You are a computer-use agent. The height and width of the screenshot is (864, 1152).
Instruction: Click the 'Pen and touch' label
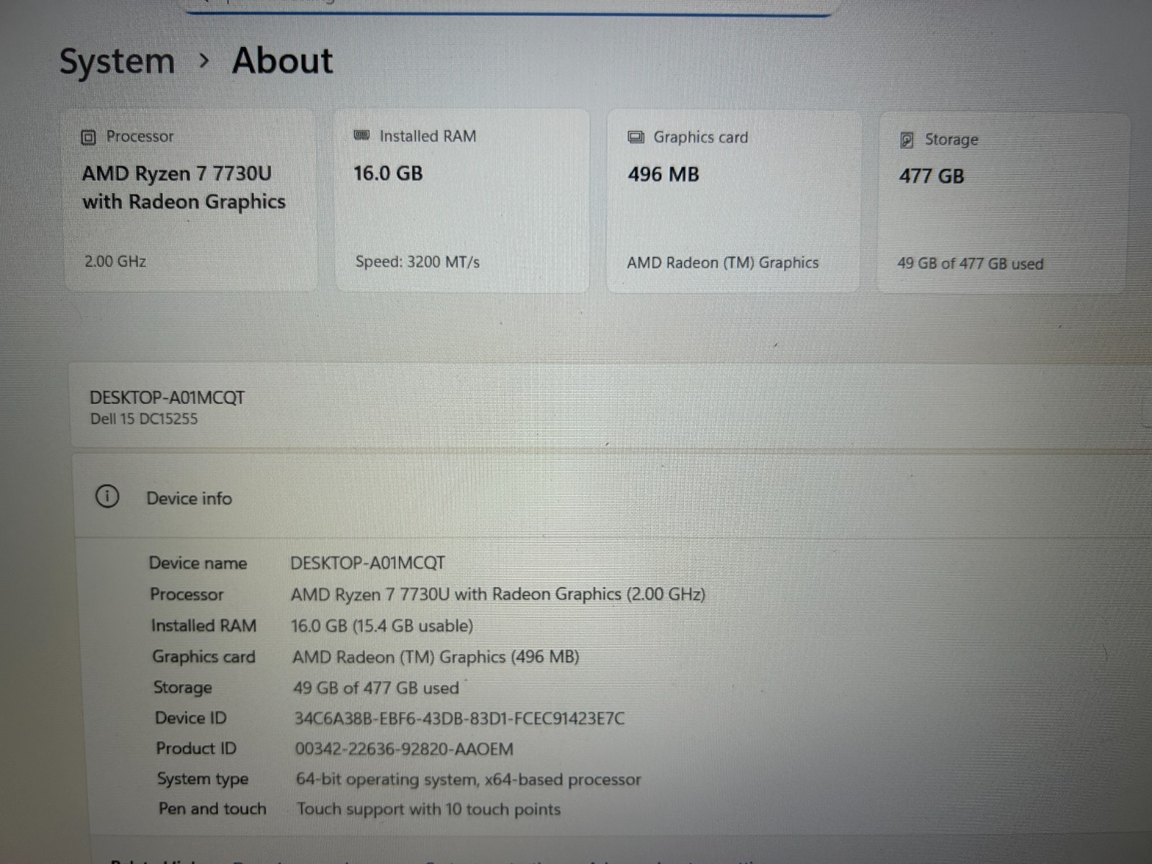pyautogui.click(x=212, y=809)
